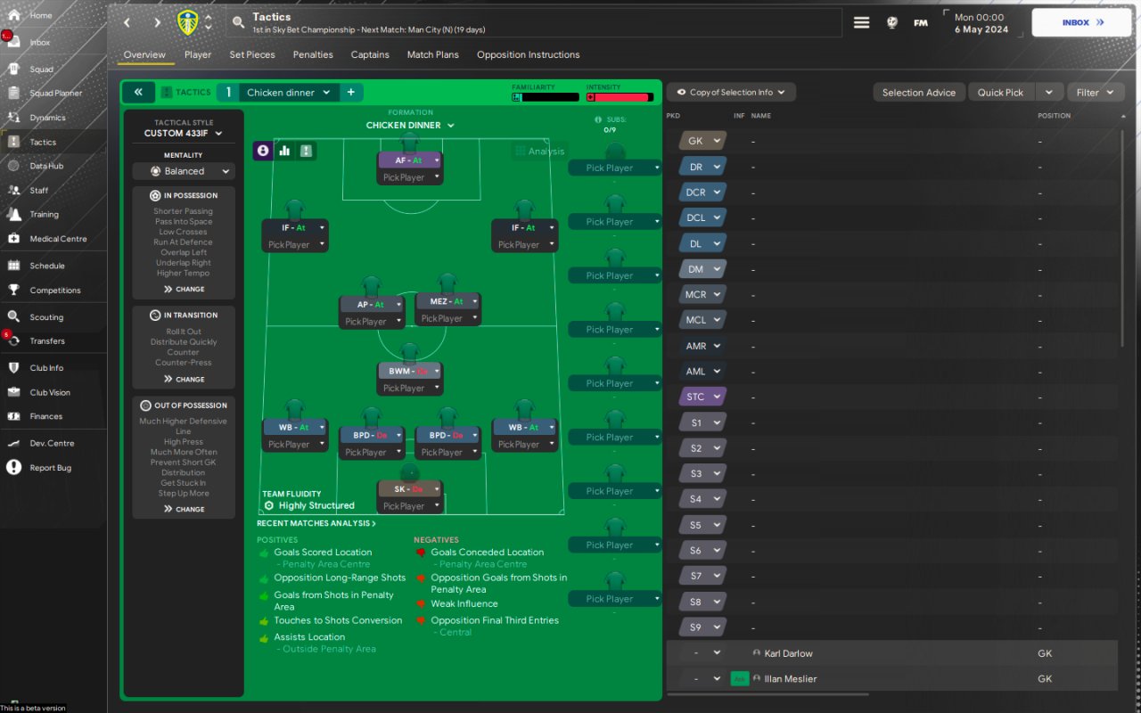Go to the Match Plans tab

433,54
